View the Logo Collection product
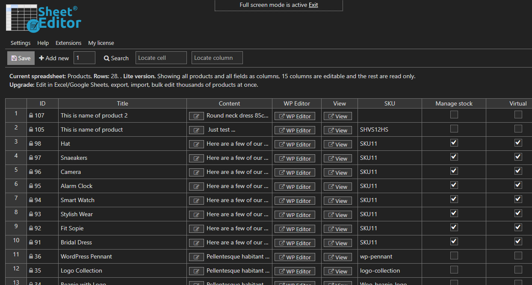This screenshot has width=532, height=285. (338, 271)
